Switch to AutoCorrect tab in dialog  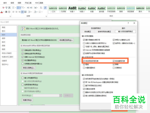(x=88, y=32)
